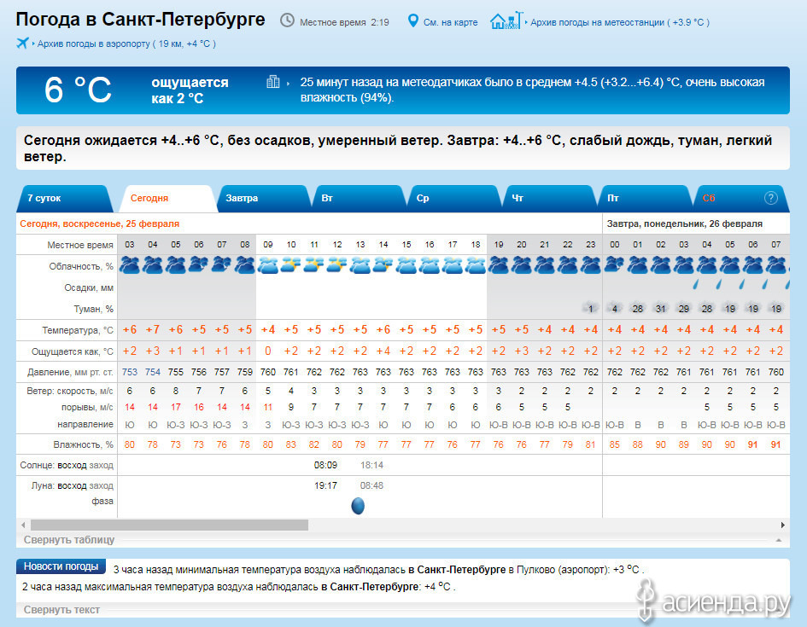807x627 pixels.
Task: Click the rain drop icon at tomorrow 04
Action: click(x=696, y=283)
